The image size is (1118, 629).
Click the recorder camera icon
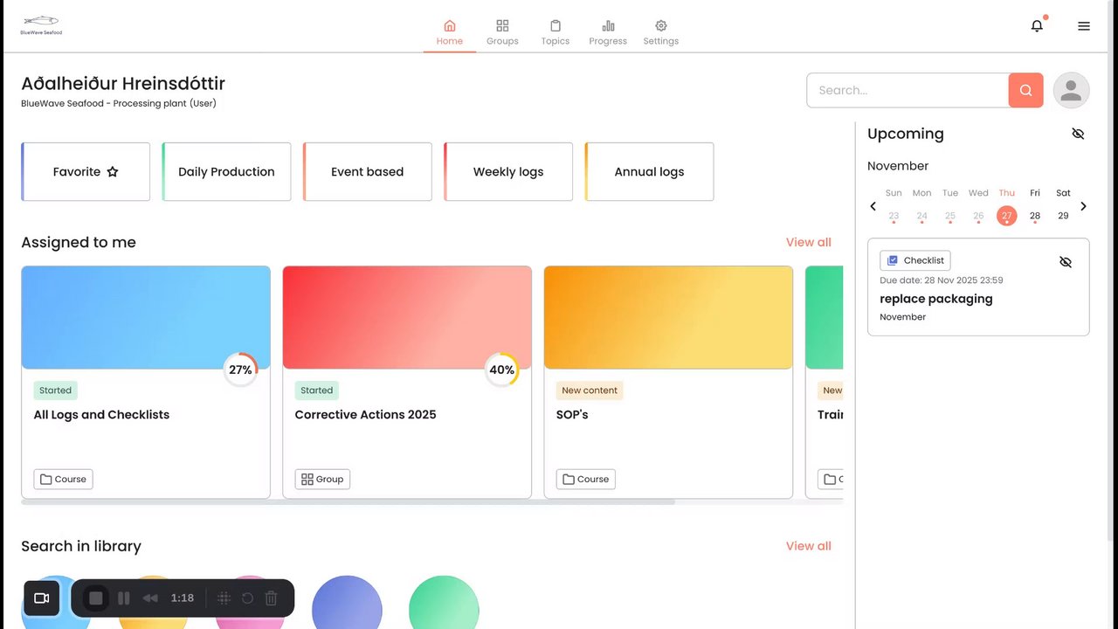(x=41, y=598)
